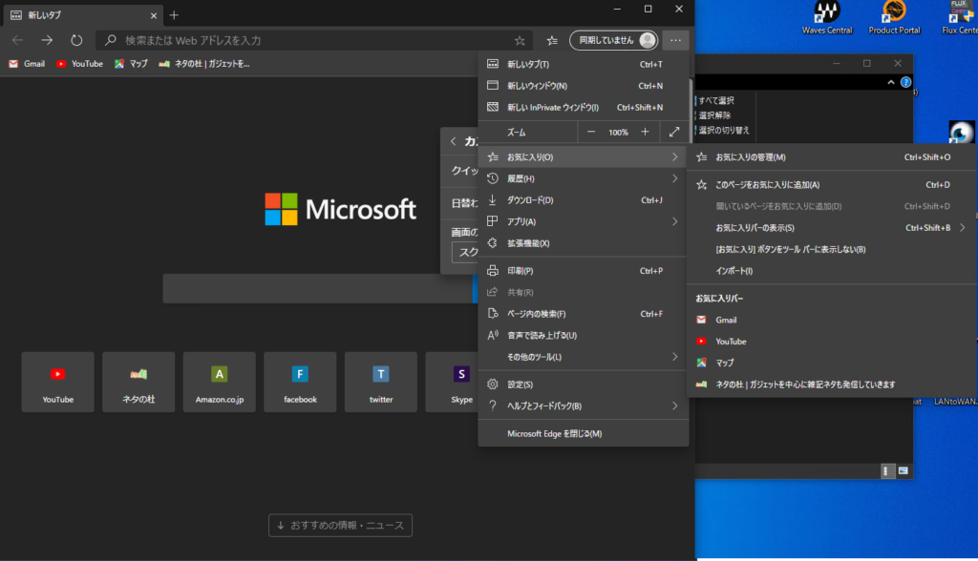Click the browser back arrow
Viewport: 978px width, 561px height.
click(x=17, y=40)
